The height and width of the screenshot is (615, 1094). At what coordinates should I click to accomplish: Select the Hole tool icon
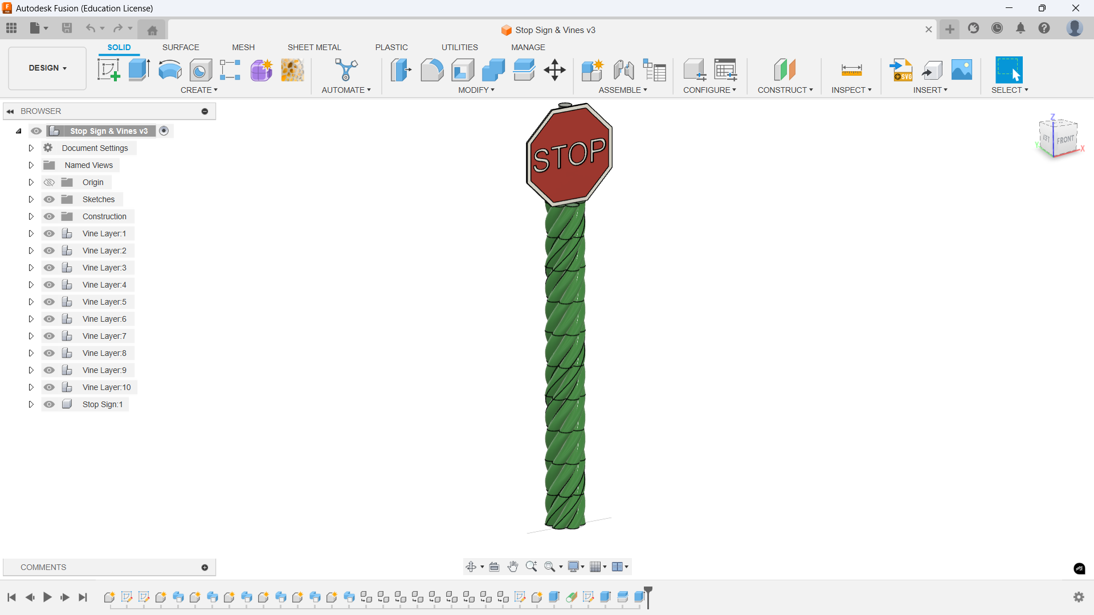[201, 70]
